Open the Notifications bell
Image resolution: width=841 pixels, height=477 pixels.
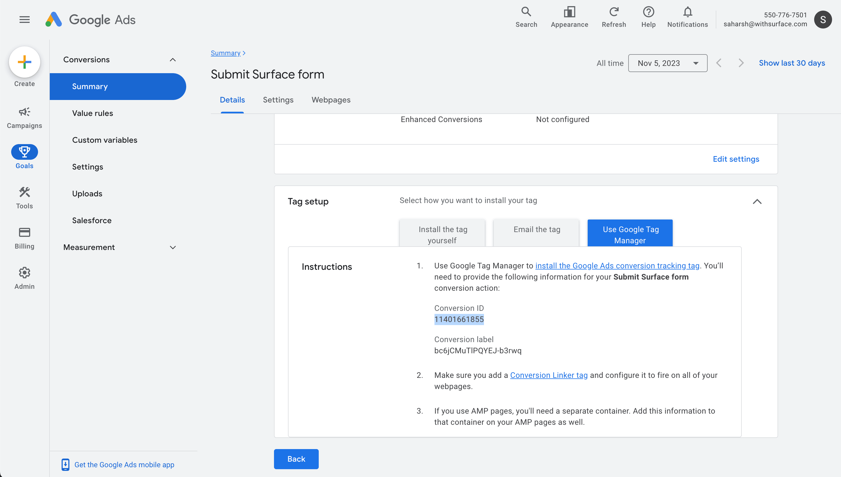click(687, 12)
